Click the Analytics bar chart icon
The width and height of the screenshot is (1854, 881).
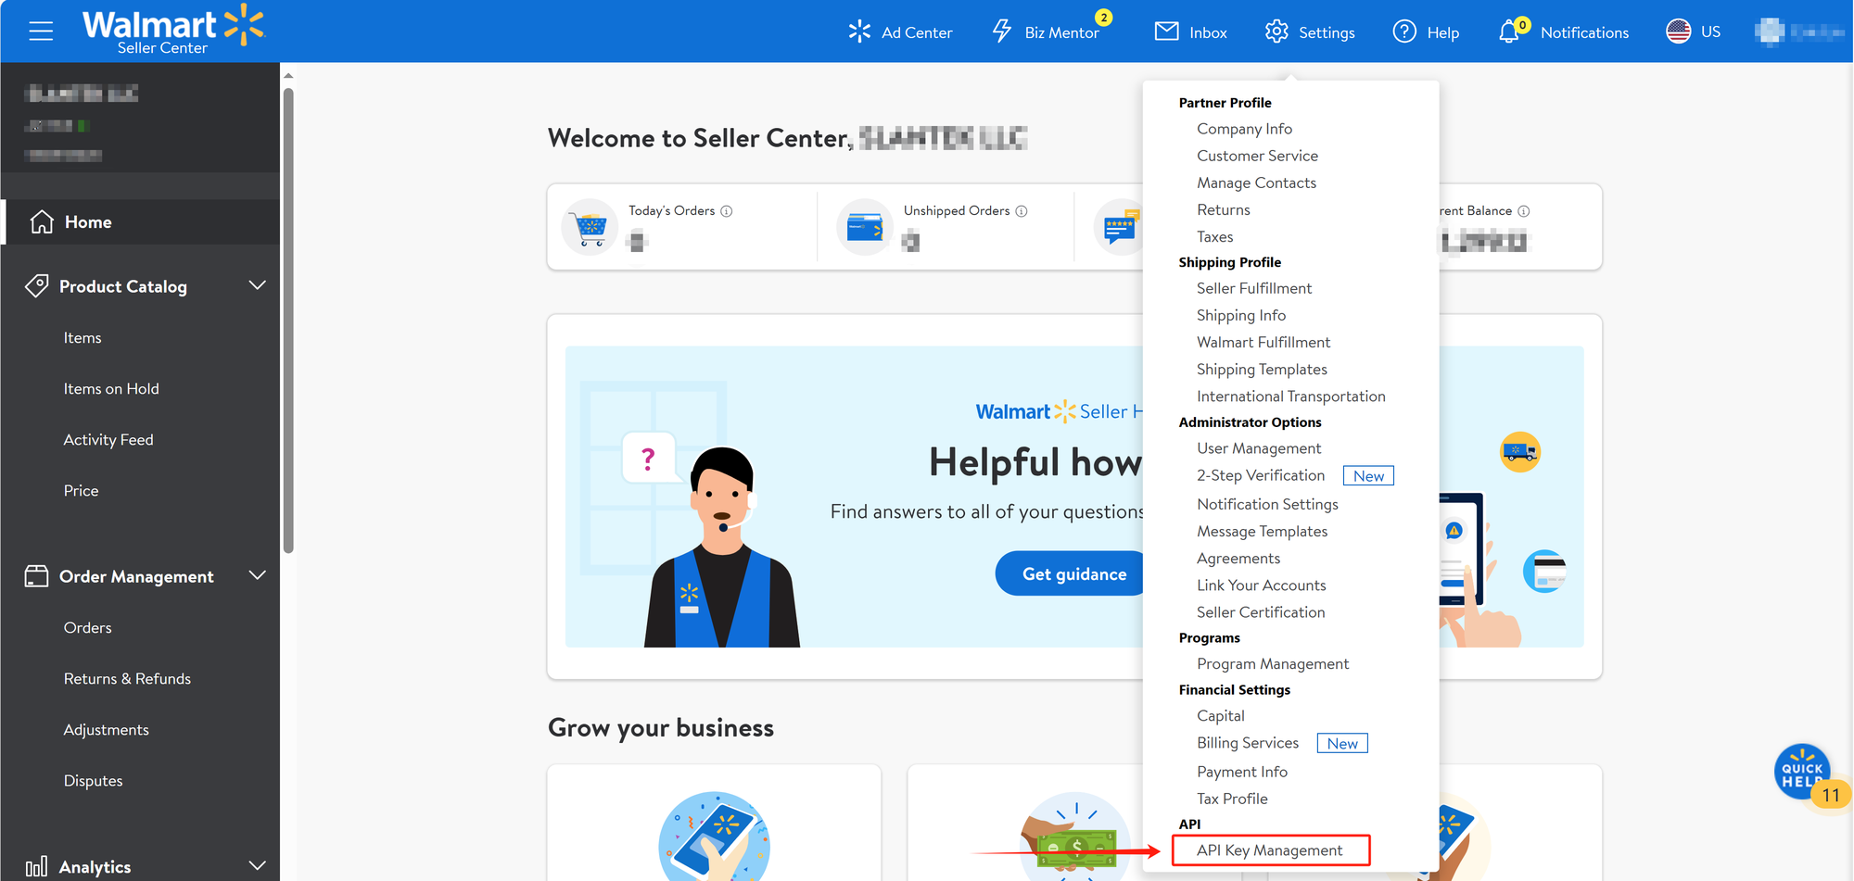tap(36, 867)
